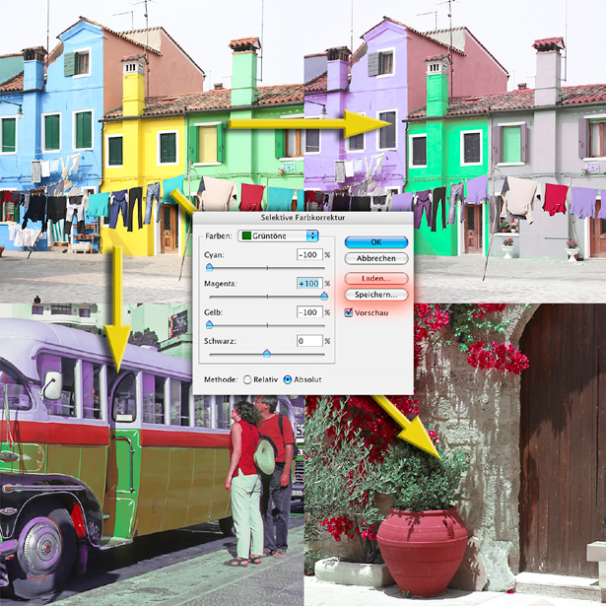The height and width of the screenshot is (606, 606).
Task: Click the green Grüntöne swatch icon
Action: coord(246,236)
